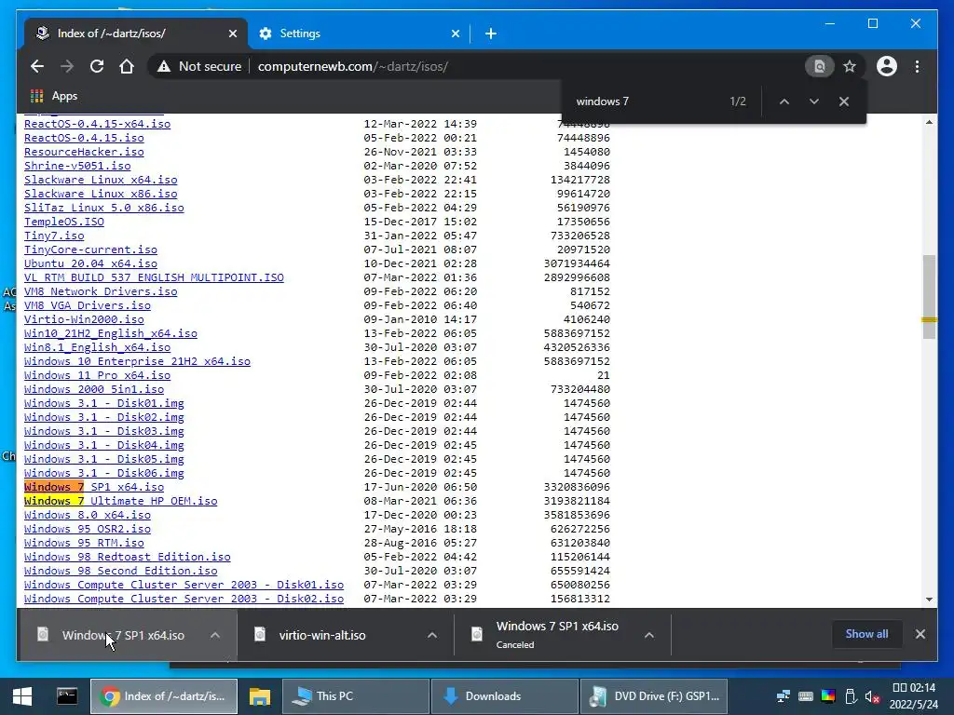Screen dimensions: 954x715
Task: Bookmark this page with the star icon
Action: [x=850, y=66]
